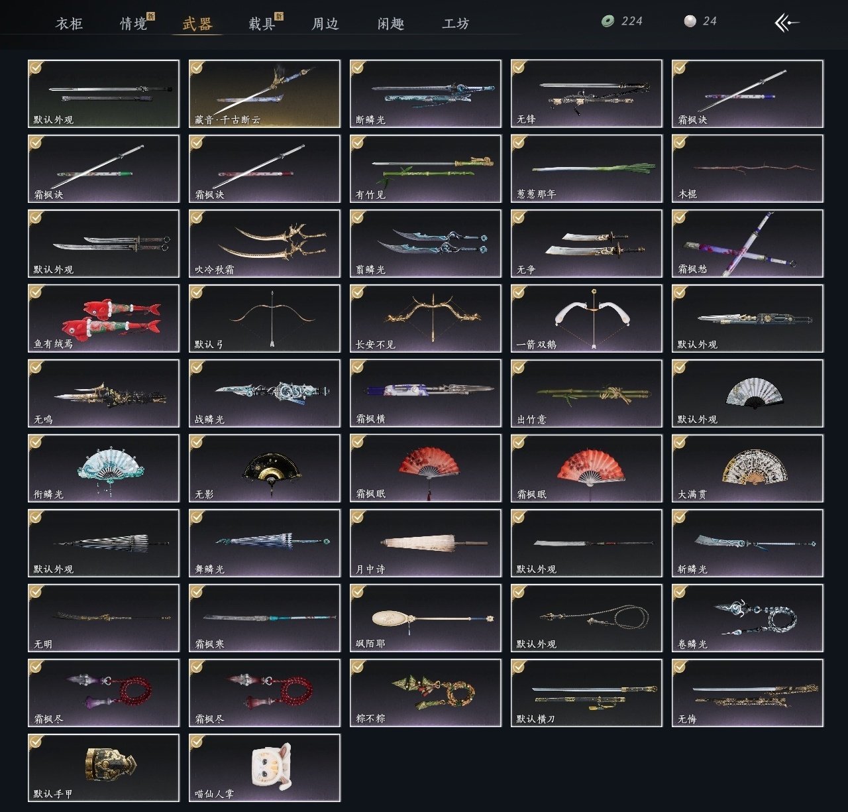Open the 衣柜 wardrobe tab
The image size is (848, 812).
pos(69,24)
